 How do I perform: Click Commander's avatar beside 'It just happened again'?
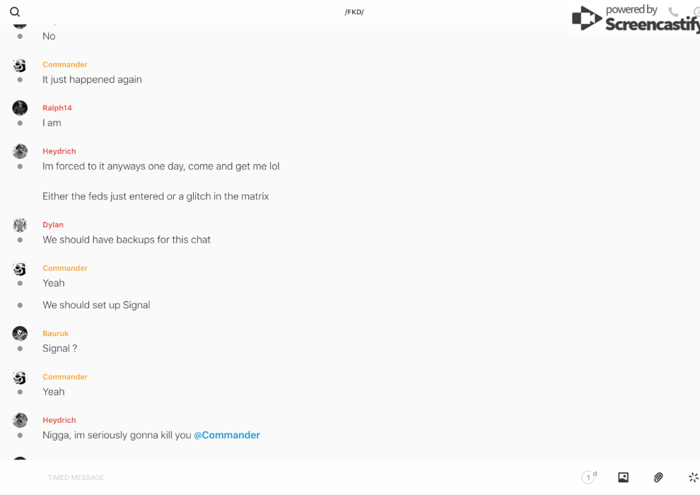(x=20, y=65)
